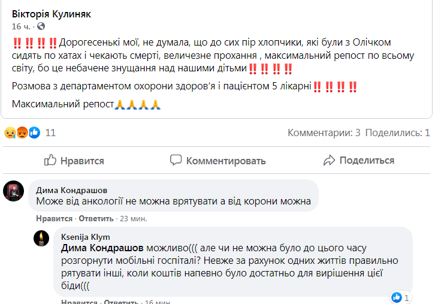This screenshot has height=304, width=435.
Task: Show the 11 reactions list
Action: coord(50,133)
